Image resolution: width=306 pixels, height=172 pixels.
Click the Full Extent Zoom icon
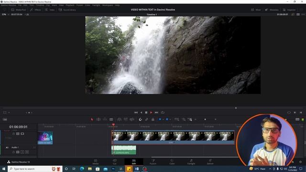(x=177, y=119)
